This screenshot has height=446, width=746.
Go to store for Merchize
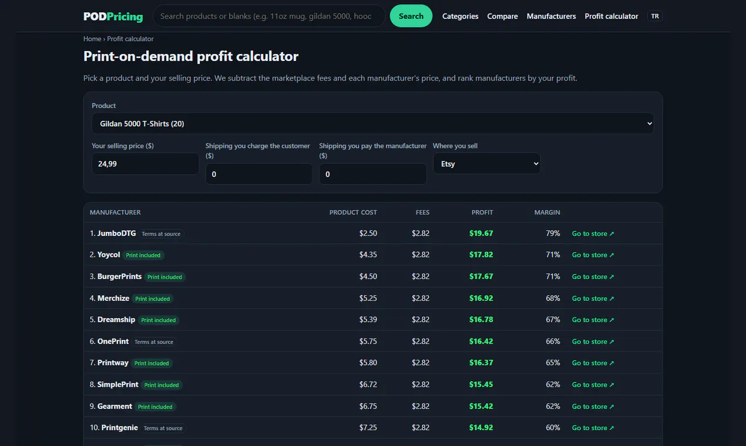click(593, 298)
